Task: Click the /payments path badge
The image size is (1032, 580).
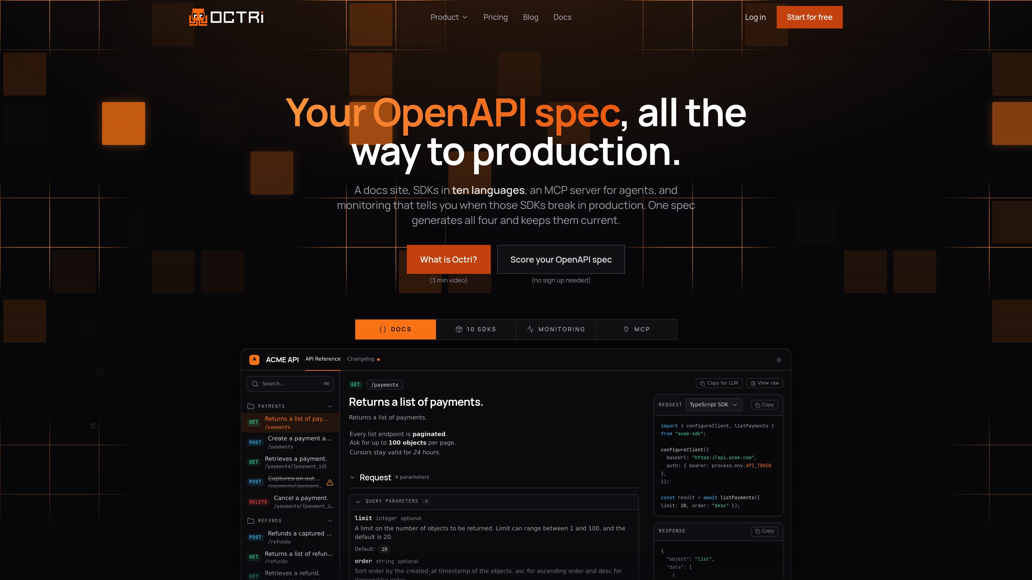Action: [x=385, y=385]
